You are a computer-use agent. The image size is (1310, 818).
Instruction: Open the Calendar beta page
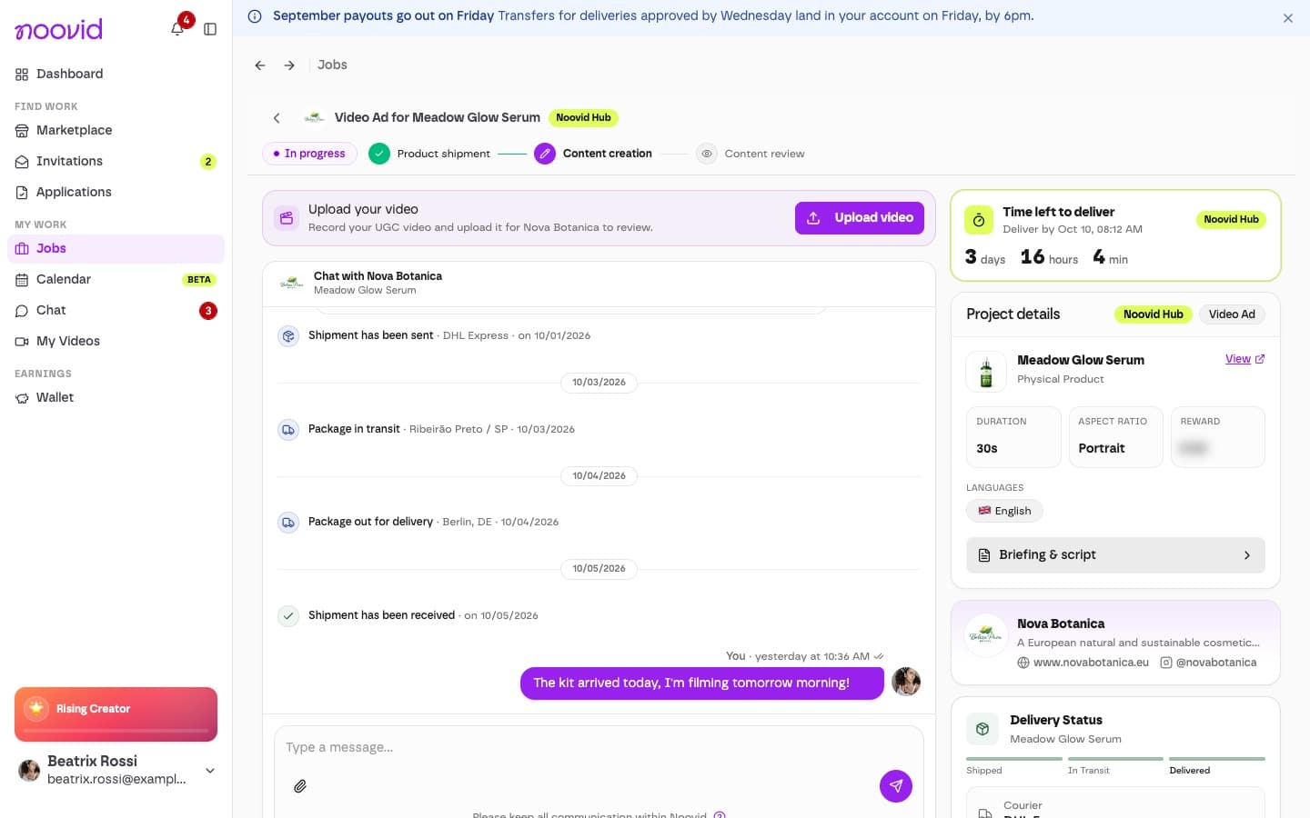[116, 280]
